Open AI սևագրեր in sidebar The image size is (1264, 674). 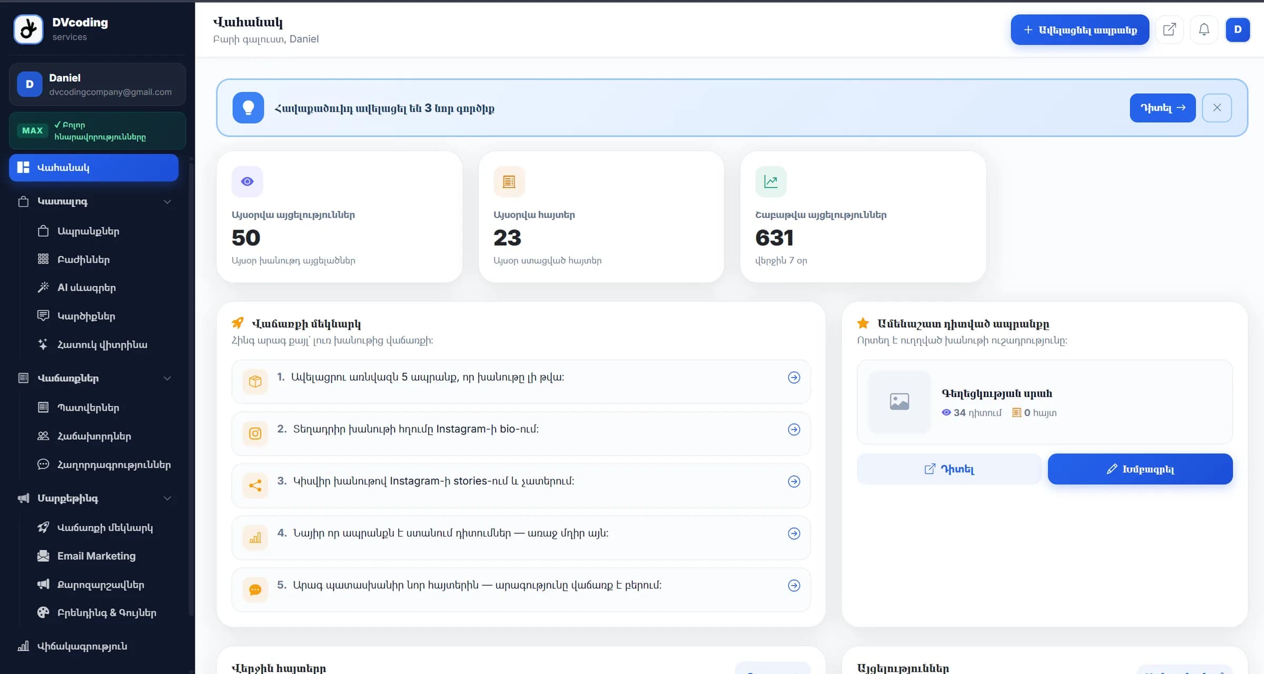86,288
